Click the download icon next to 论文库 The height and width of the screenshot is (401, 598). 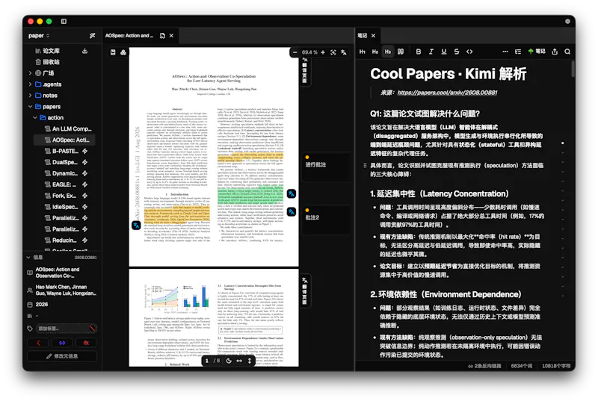[x=84, y=51]
